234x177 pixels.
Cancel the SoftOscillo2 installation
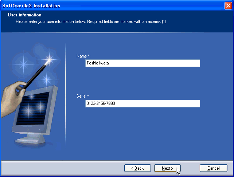pos(213,168)
